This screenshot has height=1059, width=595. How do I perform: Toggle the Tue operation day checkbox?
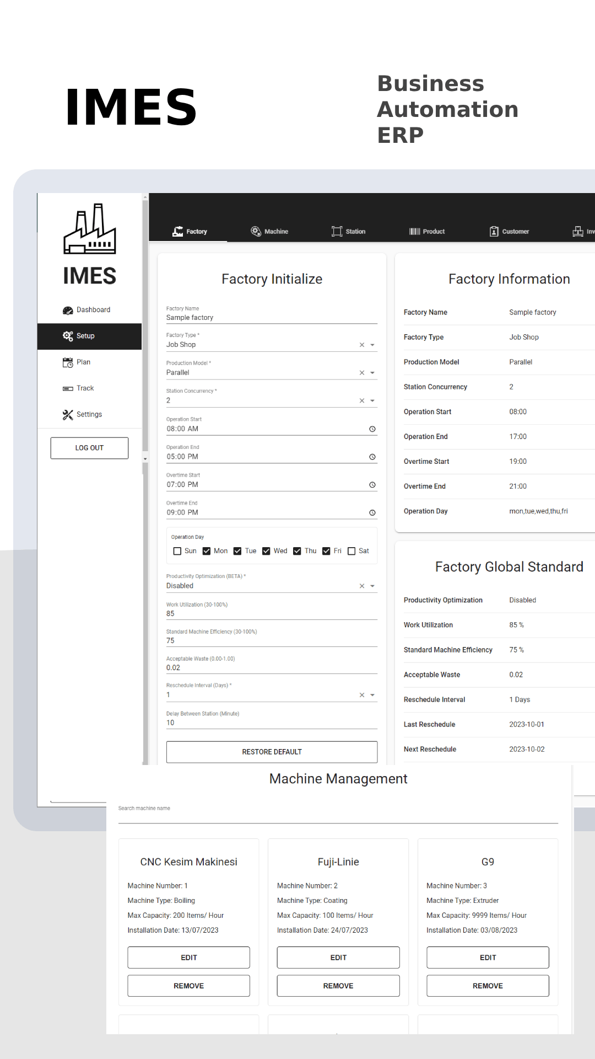click(237, 551)
